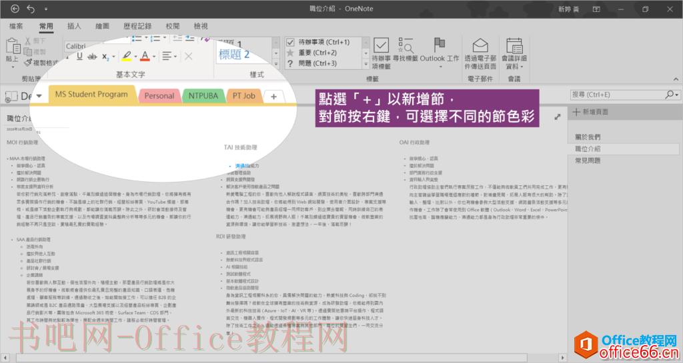Apply the 標題 2 style
Image resolution: width=683 pixels, height=363 pixels.
[x=234, y=55]
